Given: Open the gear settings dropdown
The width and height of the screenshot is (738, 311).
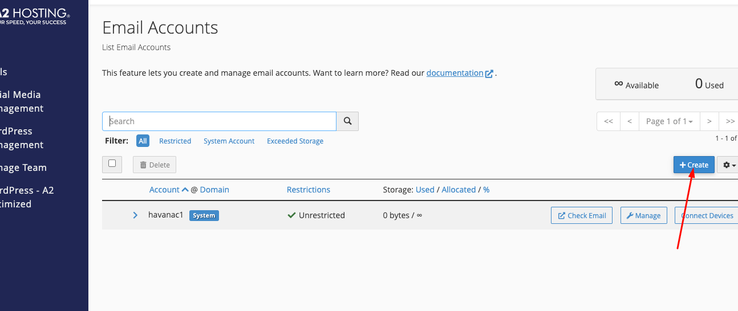Looking at the screenshot, I should pos(728,165).
